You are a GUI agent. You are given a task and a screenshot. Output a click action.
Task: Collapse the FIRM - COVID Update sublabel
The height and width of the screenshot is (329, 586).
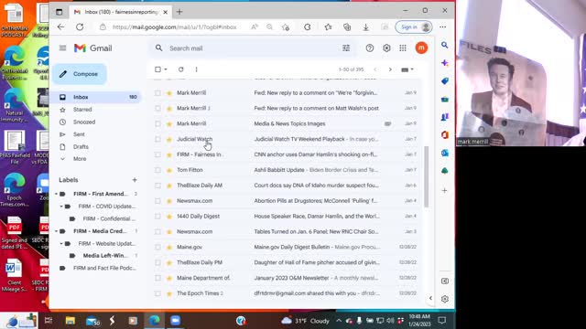tap(61, 207)
